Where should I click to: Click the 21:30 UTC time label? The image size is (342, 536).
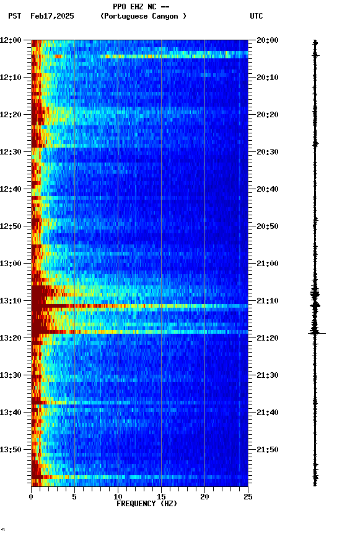pos(268,375)
